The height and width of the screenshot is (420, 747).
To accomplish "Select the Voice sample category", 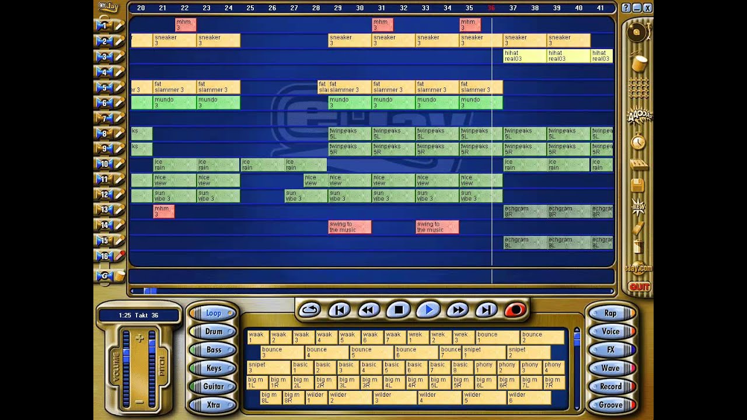I will click(x=612, y=331).
